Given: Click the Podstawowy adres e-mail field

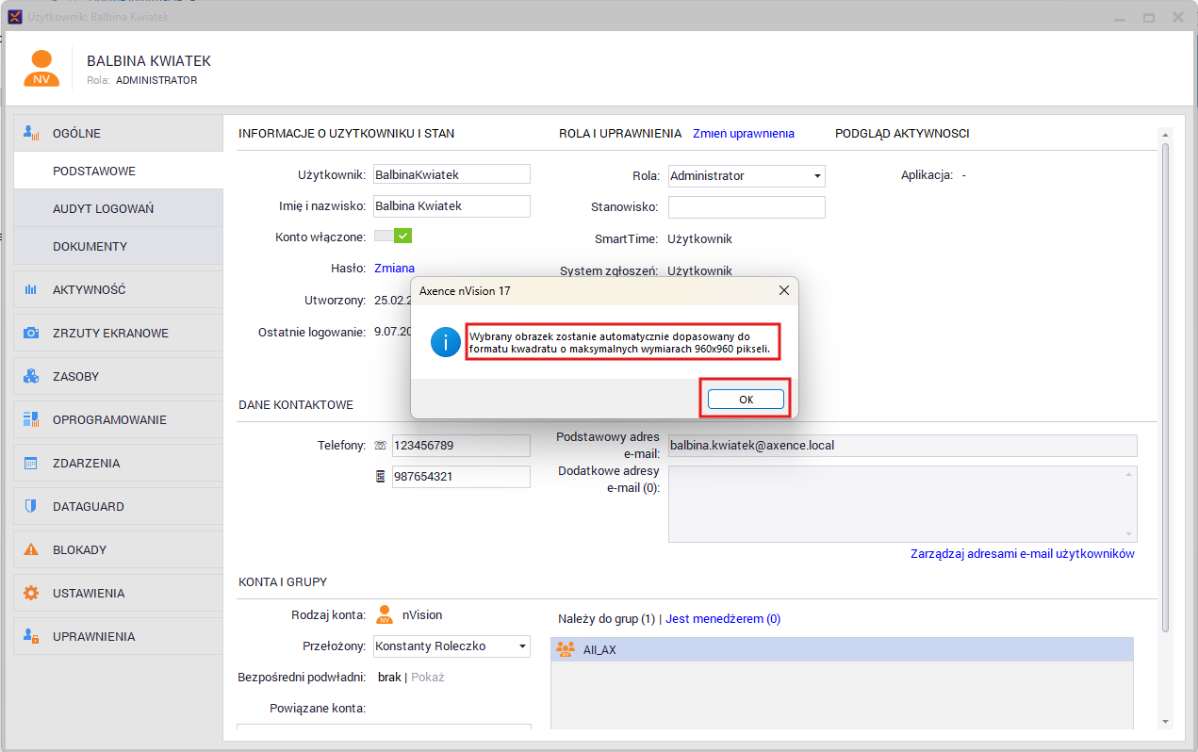Looking at the screenshot, I should [903, 446].
